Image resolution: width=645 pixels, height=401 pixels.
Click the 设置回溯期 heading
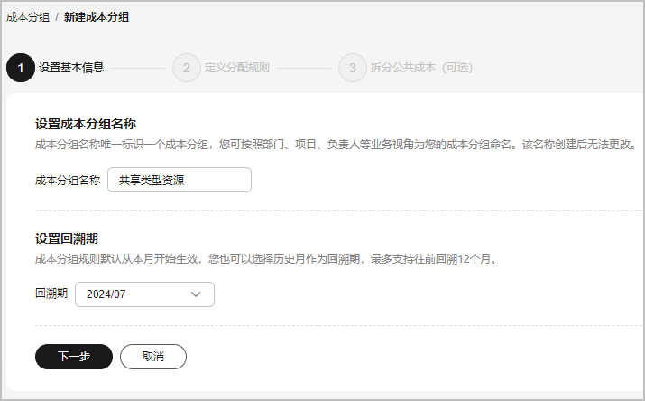click(x=67, y=238)
